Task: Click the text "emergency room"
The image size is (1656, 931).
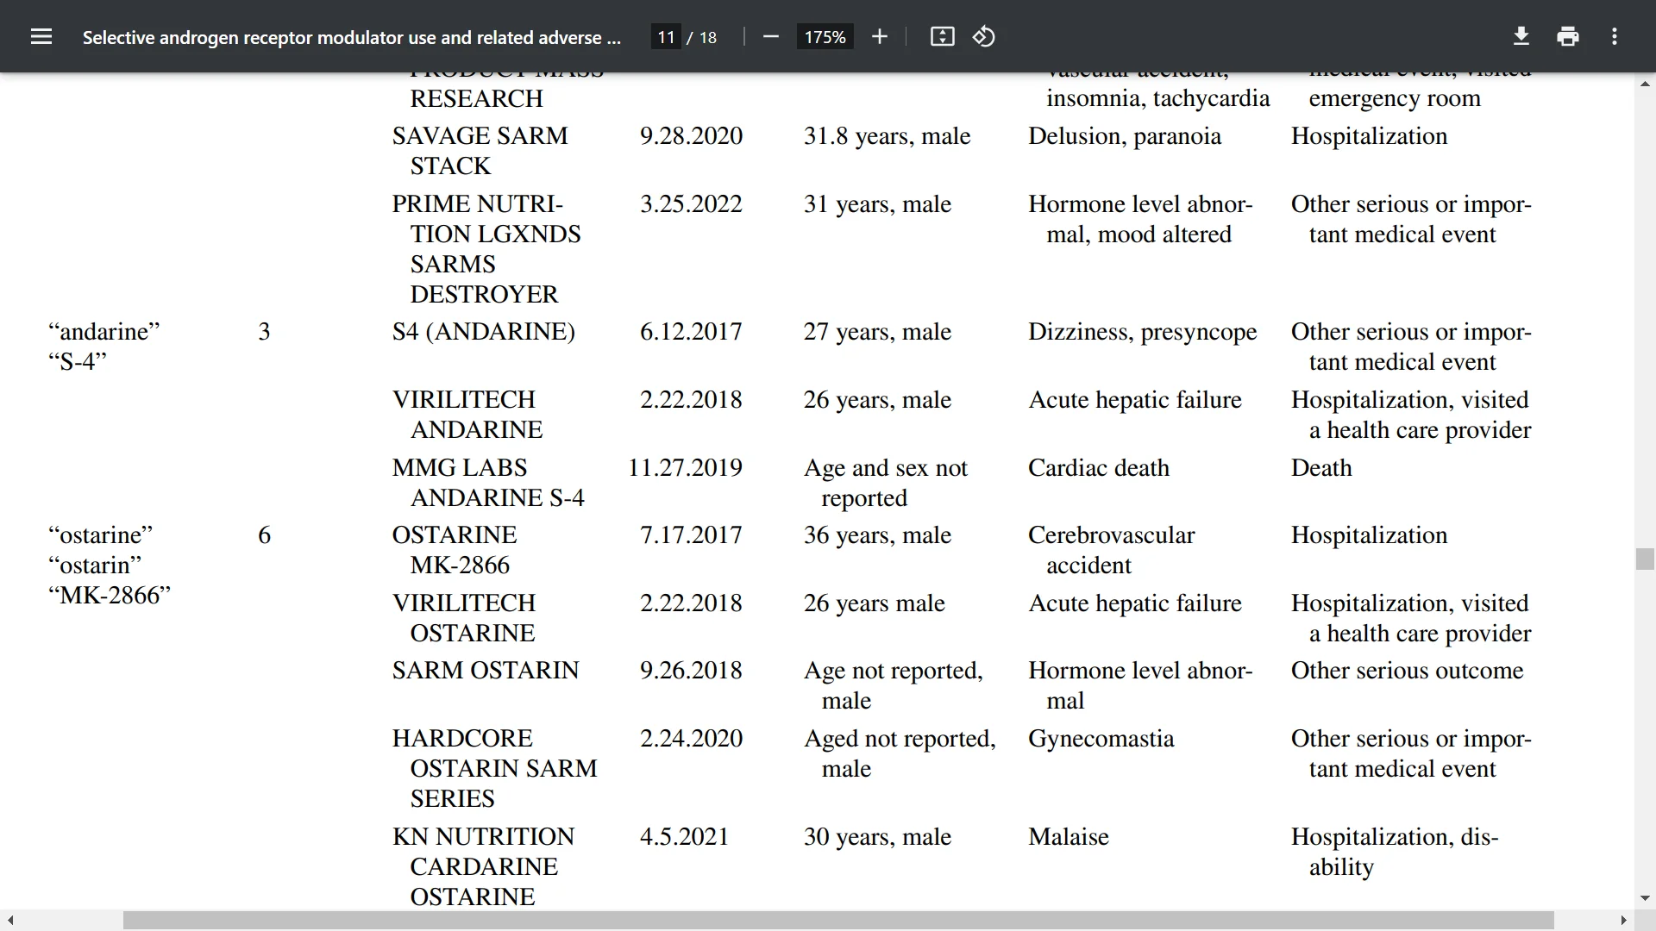Action: pos(1395,98)
